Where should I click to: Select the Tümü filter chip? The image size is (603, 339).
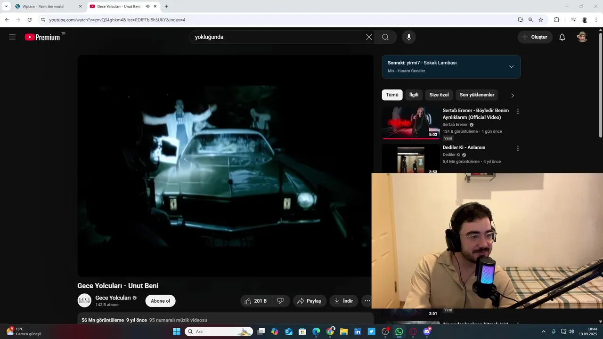click(392, 95)
